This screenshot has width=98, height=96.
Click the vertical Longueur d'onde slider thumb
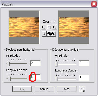coord(57,79)
